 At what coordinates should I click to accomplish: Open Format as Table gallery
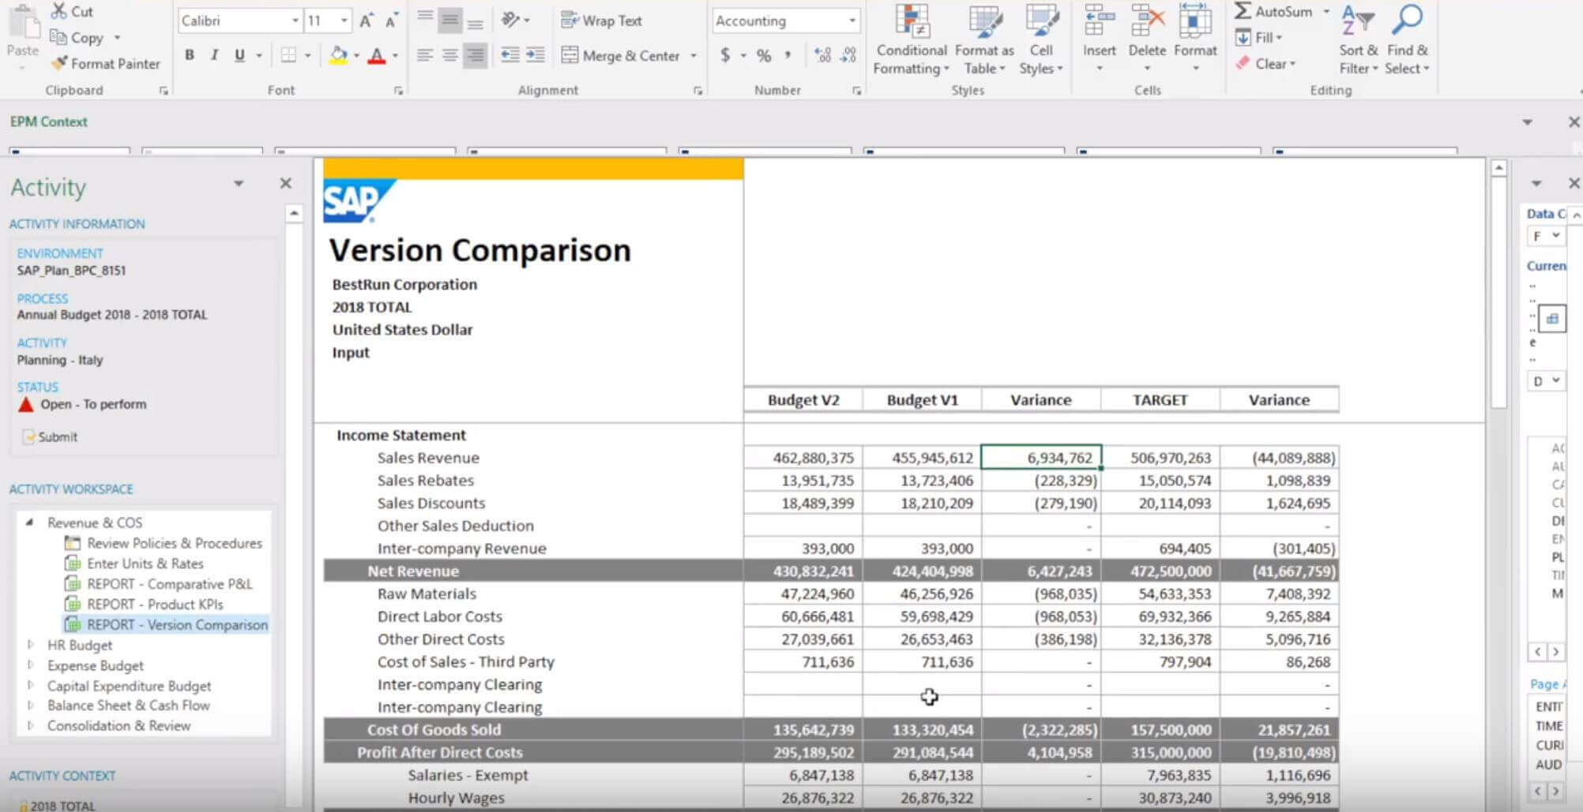tap(984, 39)
